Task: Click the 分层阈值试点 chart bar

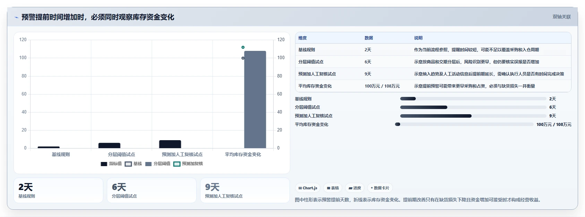Action: tap(109, 145)
